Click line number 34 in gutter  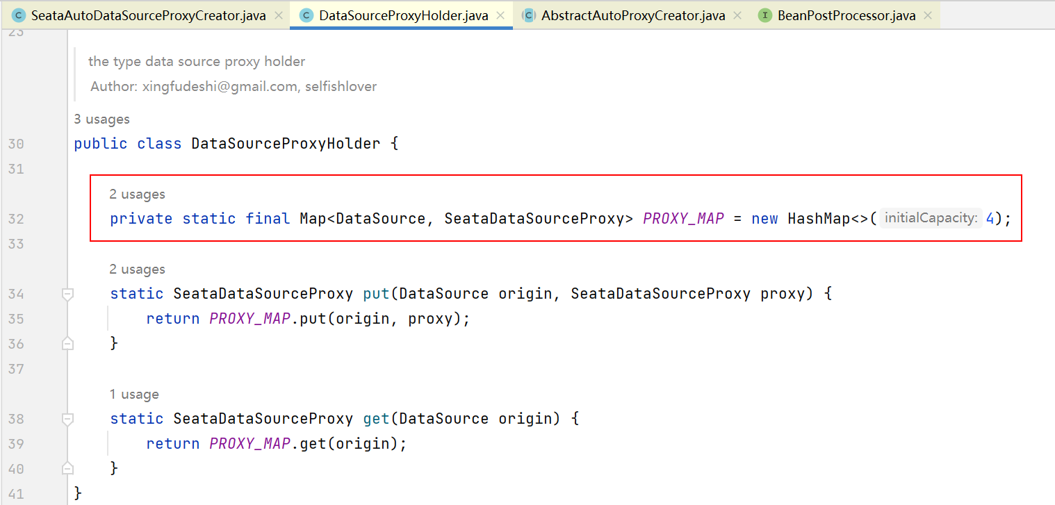point(15,294)
